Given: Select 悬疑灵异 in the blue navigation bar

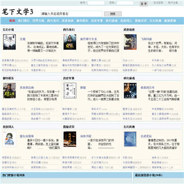Looking at the screenshot, I should pyautogui.click(x=141, y=21).
